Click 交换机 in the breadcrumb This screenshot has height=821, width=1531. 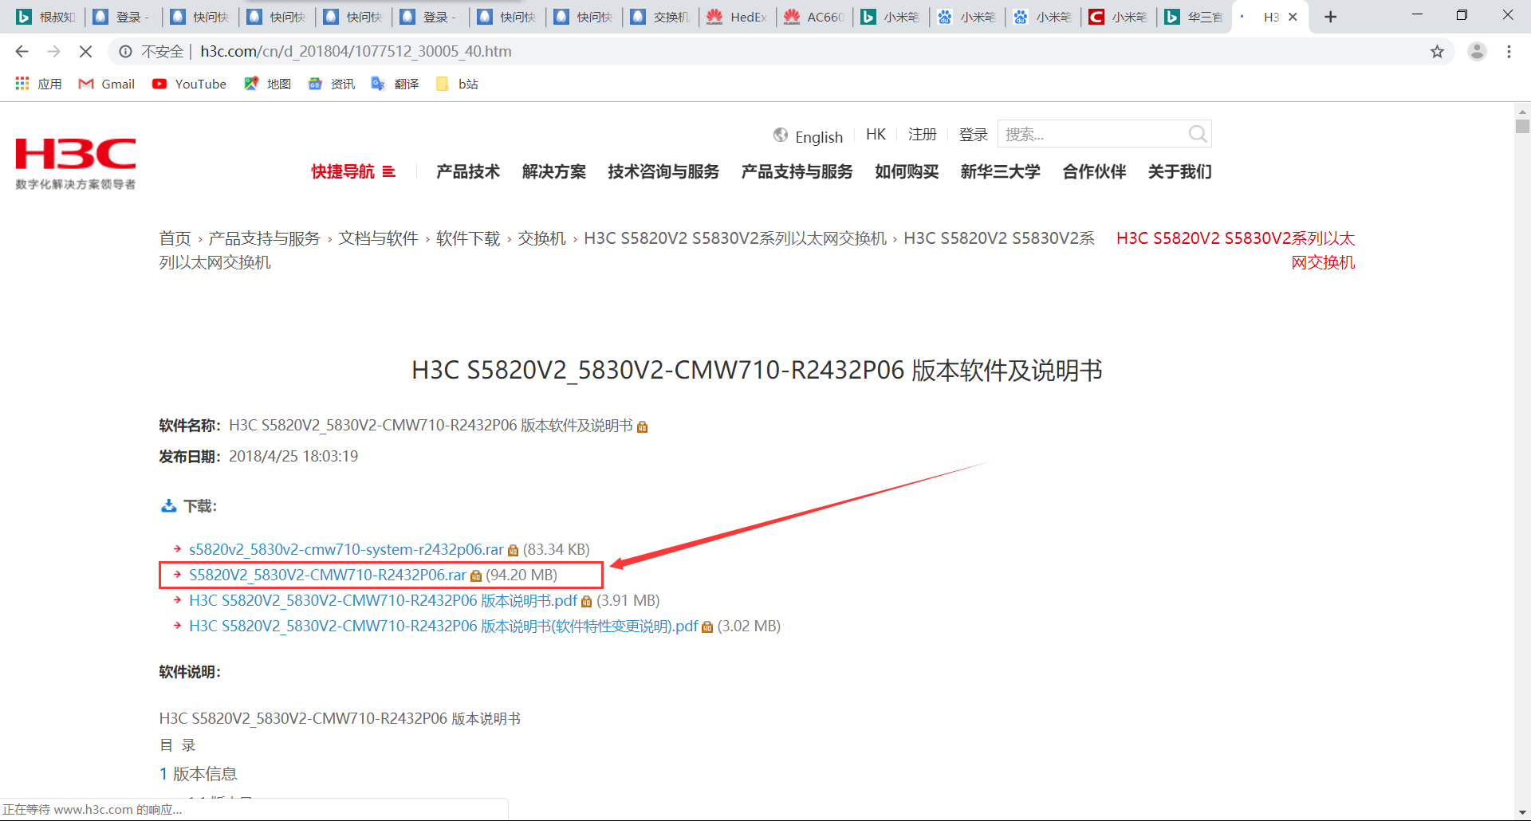coord(541,238)
